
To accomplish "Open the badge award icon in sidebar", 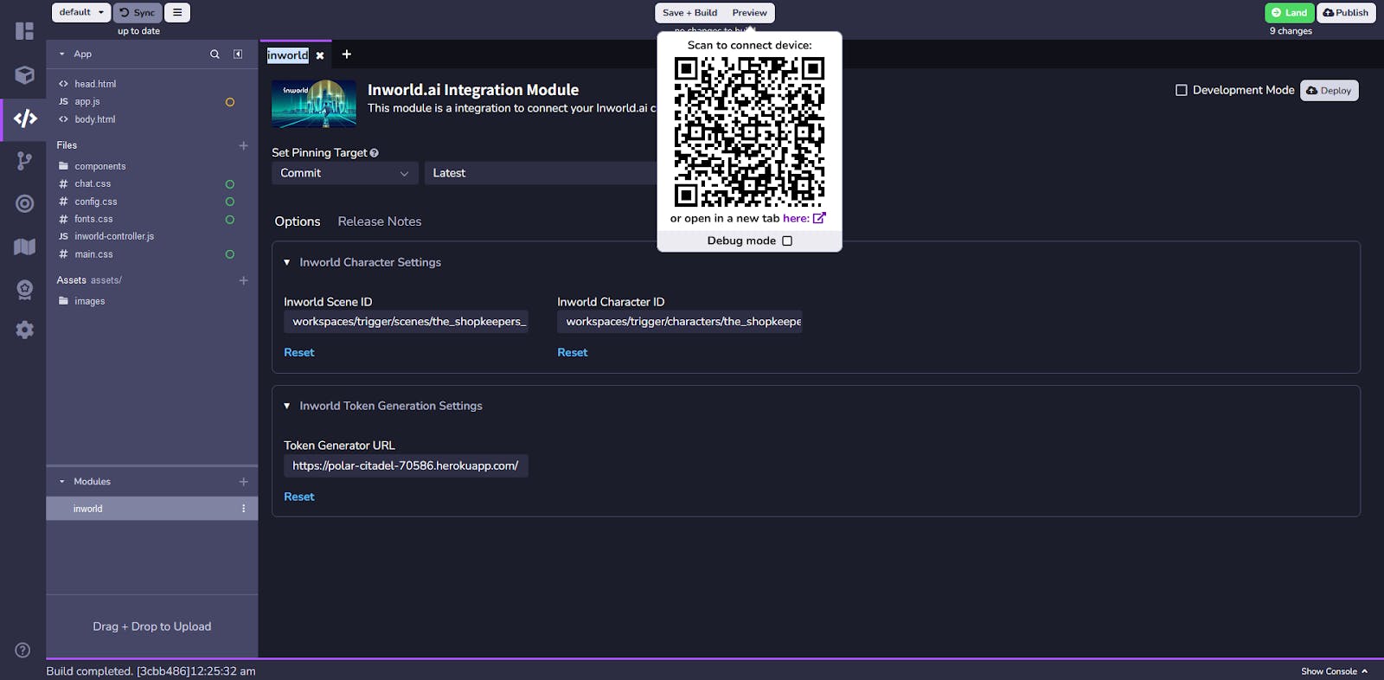I will (x=24, y=289).
